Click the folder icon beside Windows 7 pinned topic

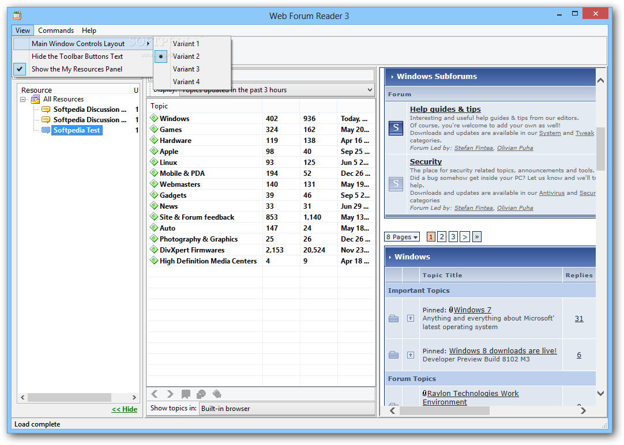coord(393,319)
